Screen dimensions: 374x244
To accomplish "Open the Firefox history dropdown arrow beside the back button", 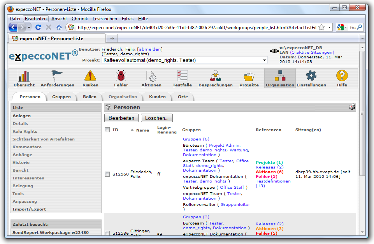I will point(29,27).
